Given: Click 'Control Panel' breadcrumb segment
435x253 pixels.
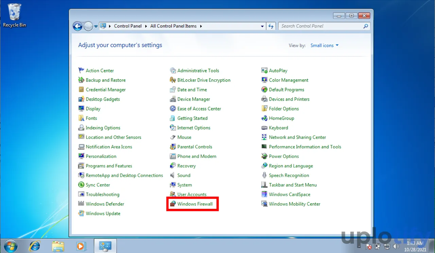Looking at the screenshot, I should (x=128, y=26).
